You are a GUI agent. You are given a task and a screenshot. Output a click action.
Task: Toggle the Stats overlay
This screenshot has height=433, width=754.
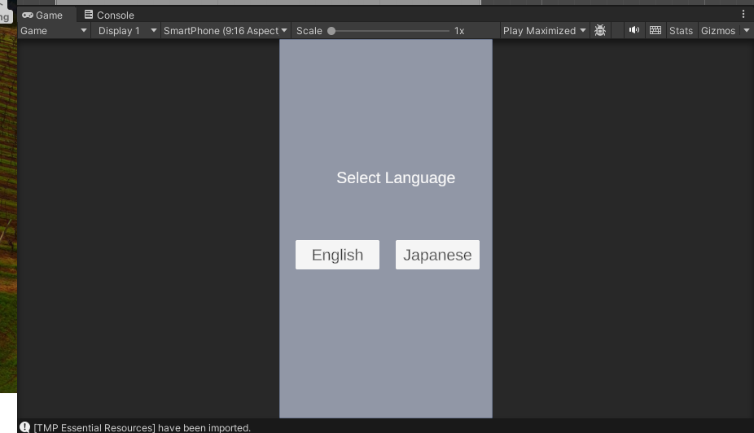click(681, 30)
